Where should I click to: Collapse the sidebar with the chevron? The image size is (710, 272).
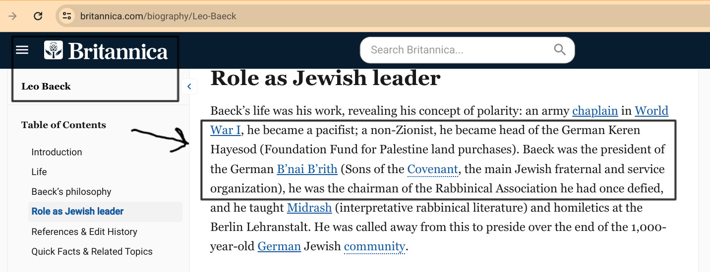click(189, 87)
